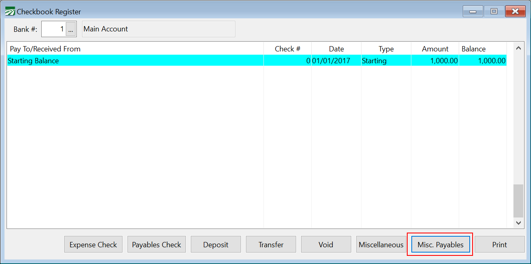Image resolution: width=531 pixels, height=264 pixels.
Task: Click the Amount column header
Action: (435, 49)
